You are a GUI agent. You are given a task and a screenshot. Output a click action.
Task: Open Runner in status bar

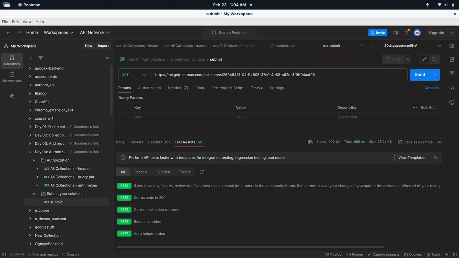coord(355,254)
